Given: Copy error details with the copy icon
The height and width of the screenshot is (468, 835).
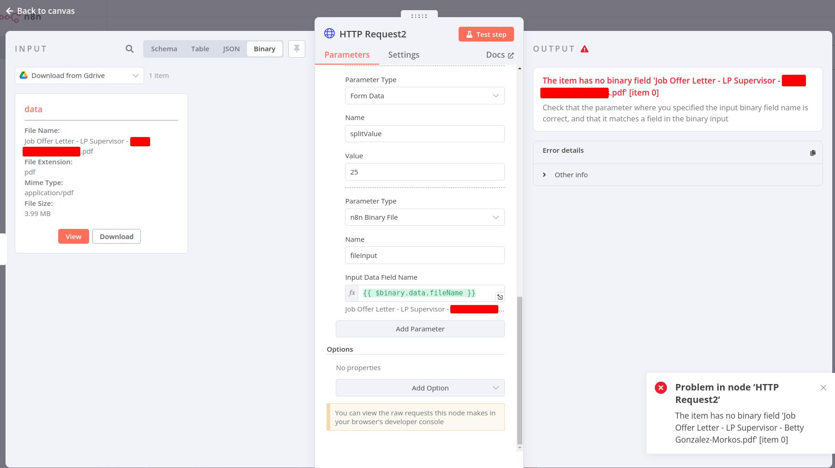Looking at the screenshot, I should [813, 153].
